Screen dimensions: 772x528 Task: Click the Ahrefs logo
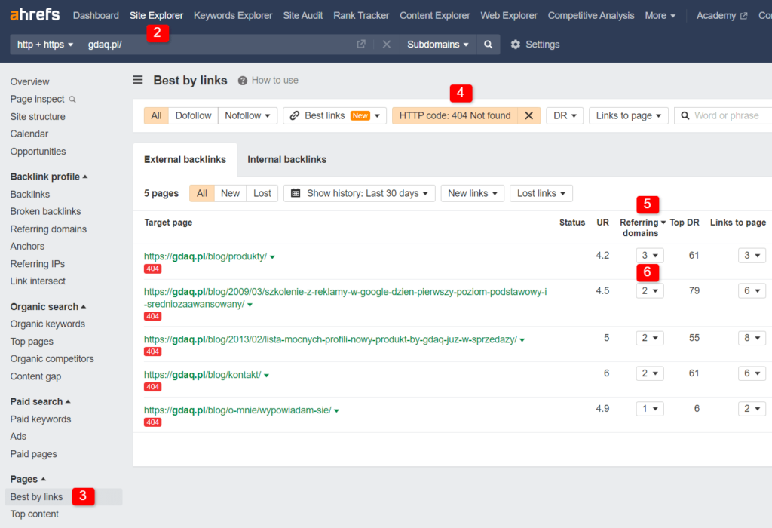coord(35,15)
